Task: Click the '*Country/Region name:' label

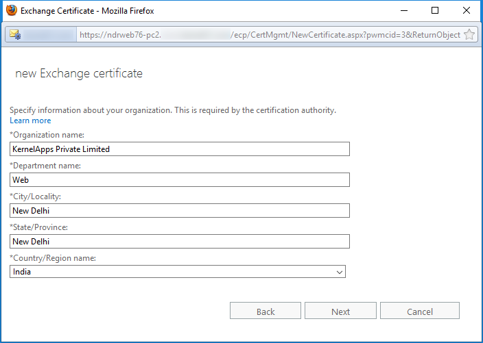Action: pyautogui.click(x=53, y=258)
